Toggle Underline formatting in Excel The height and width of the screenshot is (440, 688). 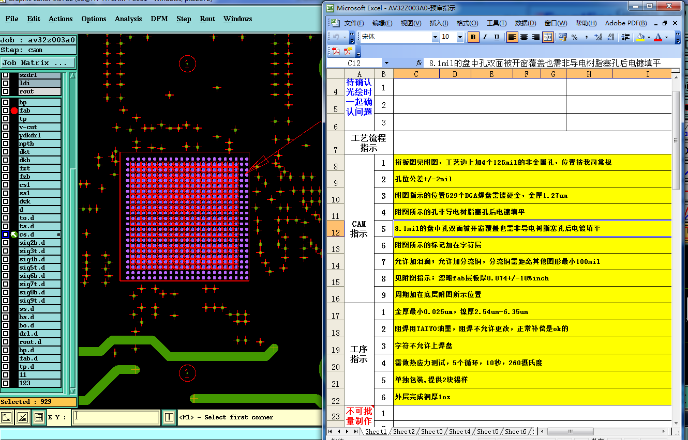(x=497, y=37)
